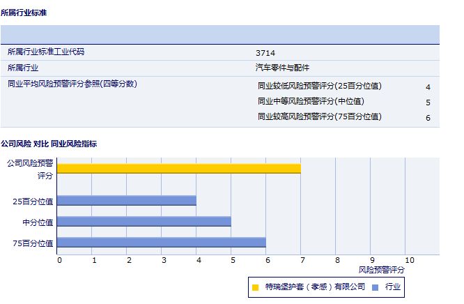The image size is (464, 304).
Task: Select the 特瑞堡护套（孝感）有限公司 legend label
Action: pos(315,287)
